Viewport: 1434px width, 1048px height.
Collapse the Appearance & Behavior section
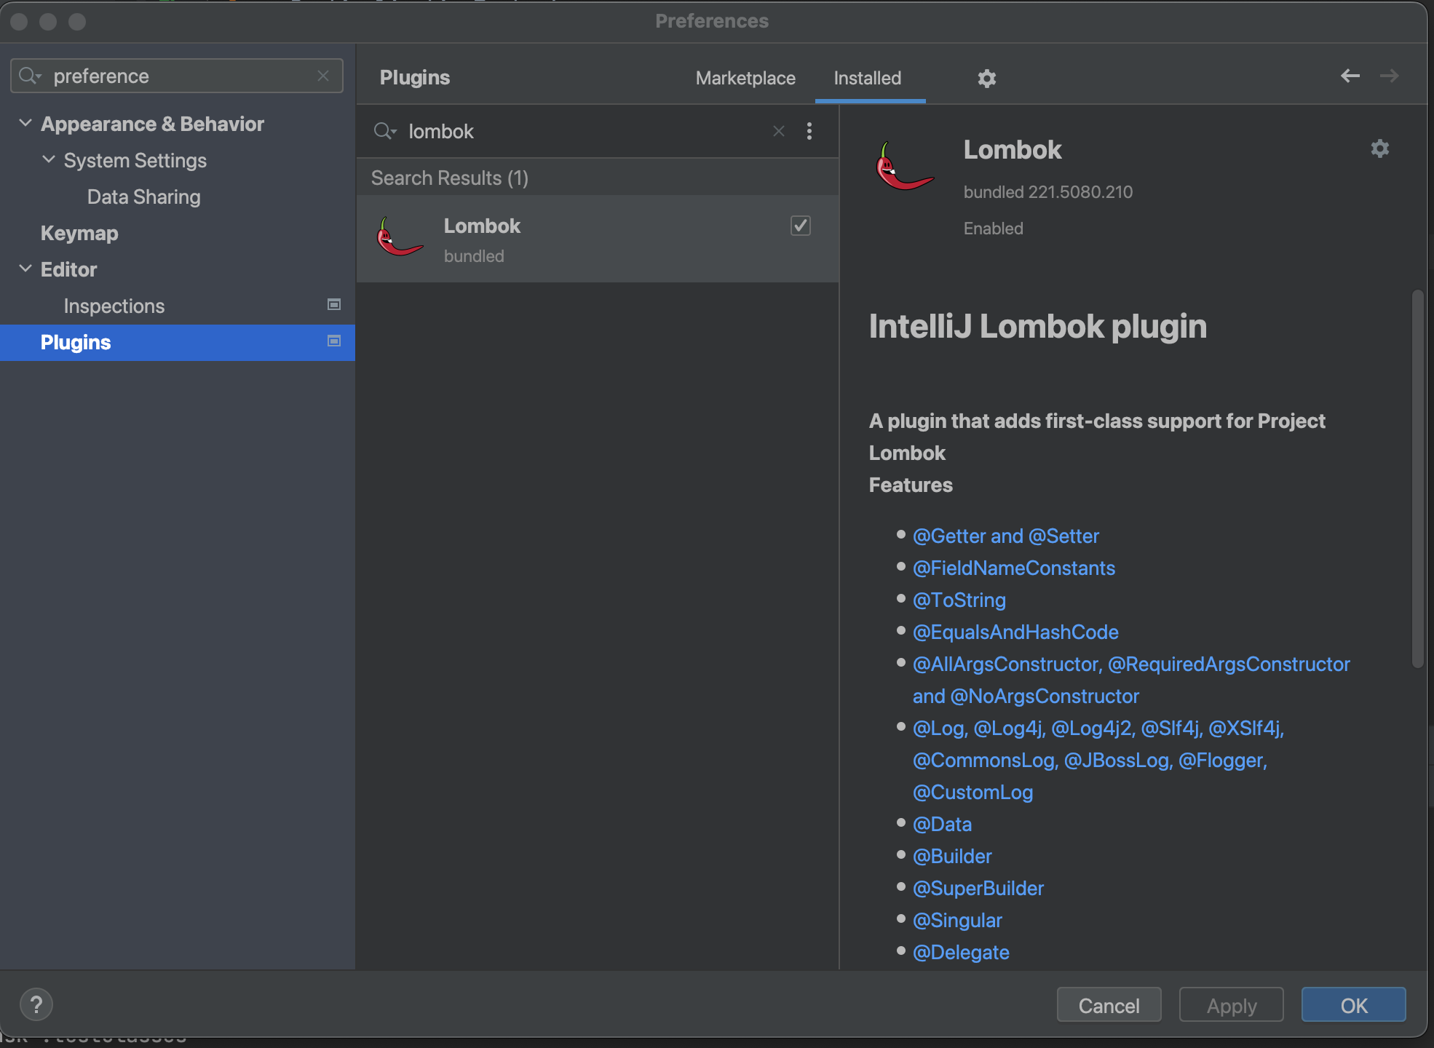(x=25, y=124)
